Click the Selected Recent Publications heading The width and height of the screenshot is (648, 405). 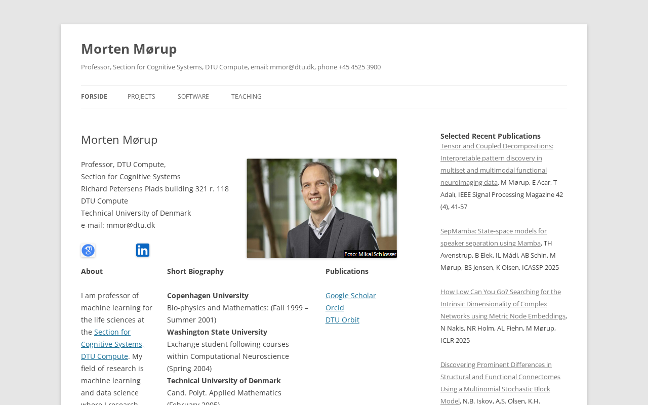click(x=490, y=136)
